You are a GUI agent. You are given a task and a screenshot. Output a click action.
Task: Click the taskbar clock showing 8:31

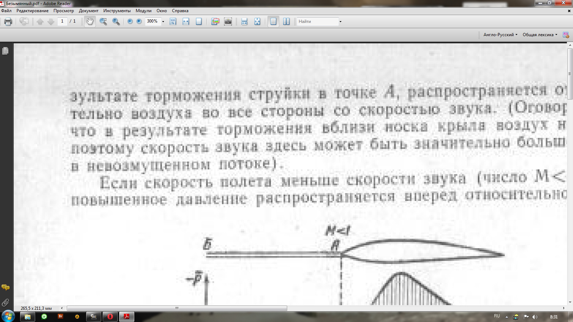pos(554,317)
